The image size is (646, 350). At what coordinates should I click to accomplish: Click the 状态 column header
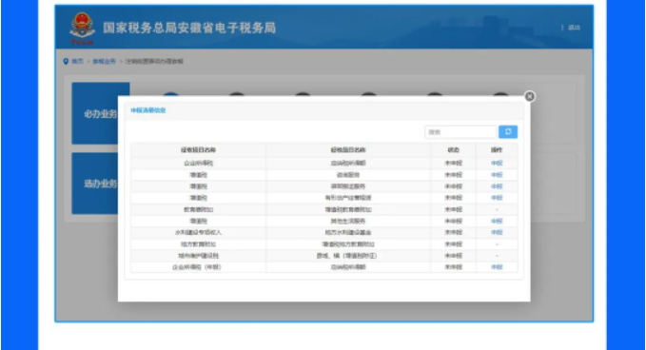pos(453,150)
